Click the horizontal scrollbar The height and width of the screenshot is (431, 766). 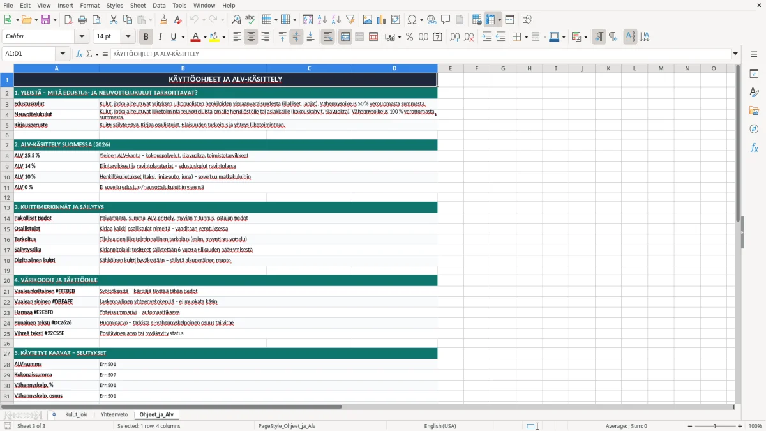coord(171,406)
